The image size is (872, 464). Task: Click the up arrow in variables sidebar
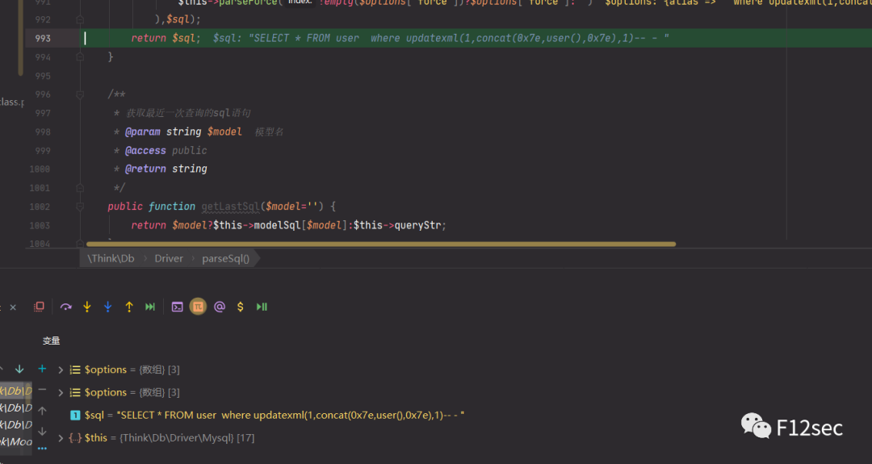(42, 412)
